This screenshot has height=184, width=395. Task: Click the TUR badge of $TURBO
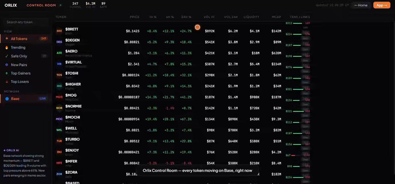[x=59, y=141]
